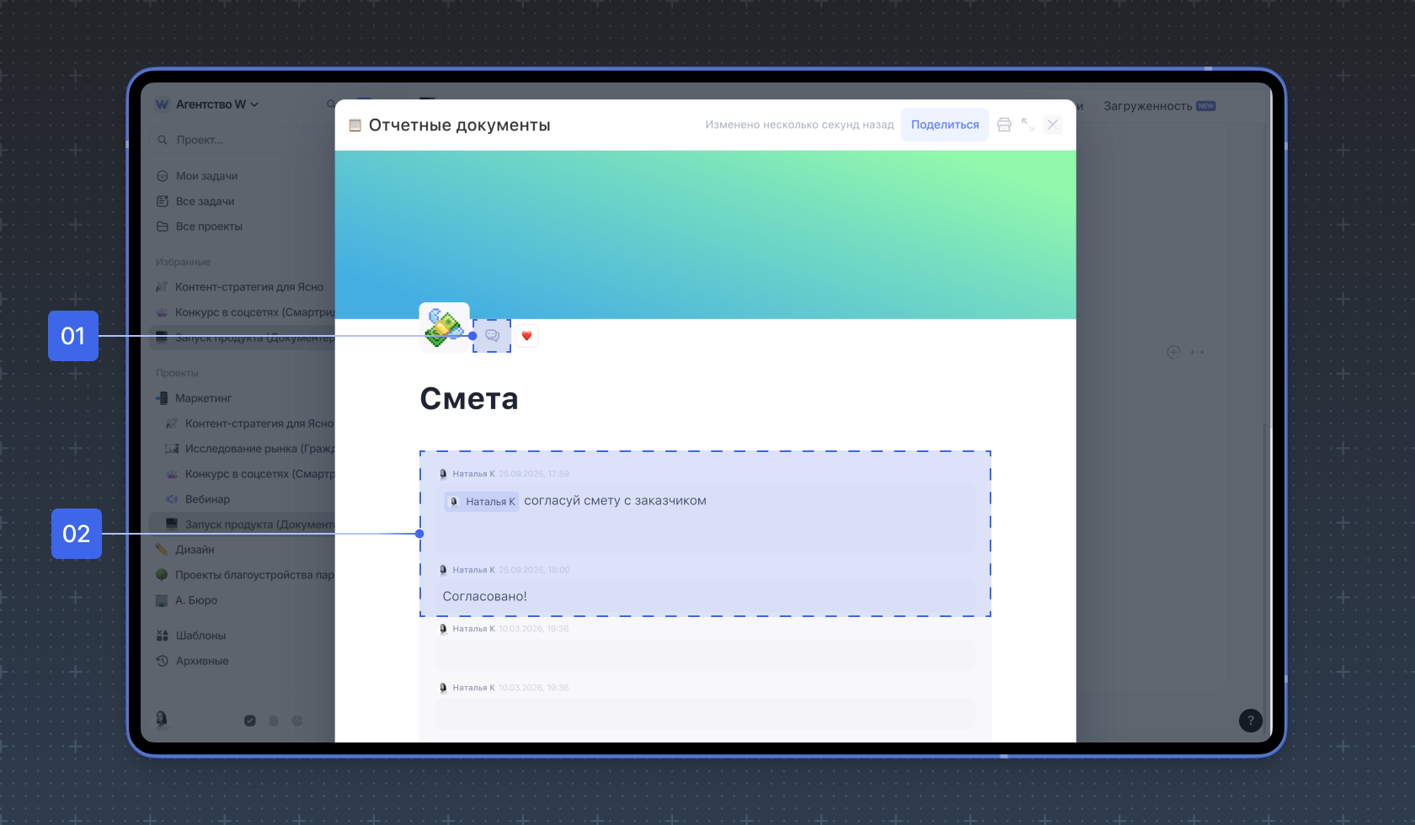Viewport: 1415px width, 825px height.
Task: Click the comments icon next to the money emoji
Action: click(492, 336)
